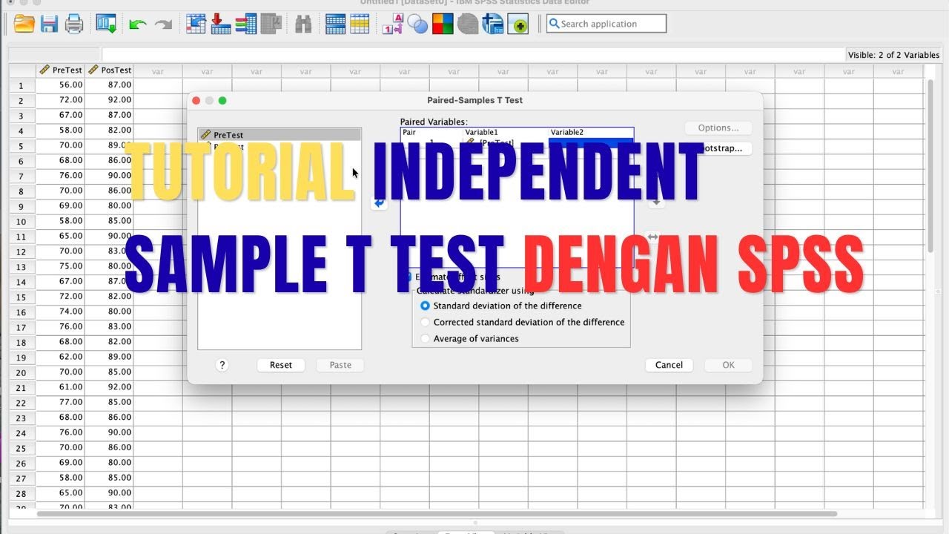This screenshot has width=949, height=534.
Task: Click the Insert variable icon
Action: click(360, 24)
